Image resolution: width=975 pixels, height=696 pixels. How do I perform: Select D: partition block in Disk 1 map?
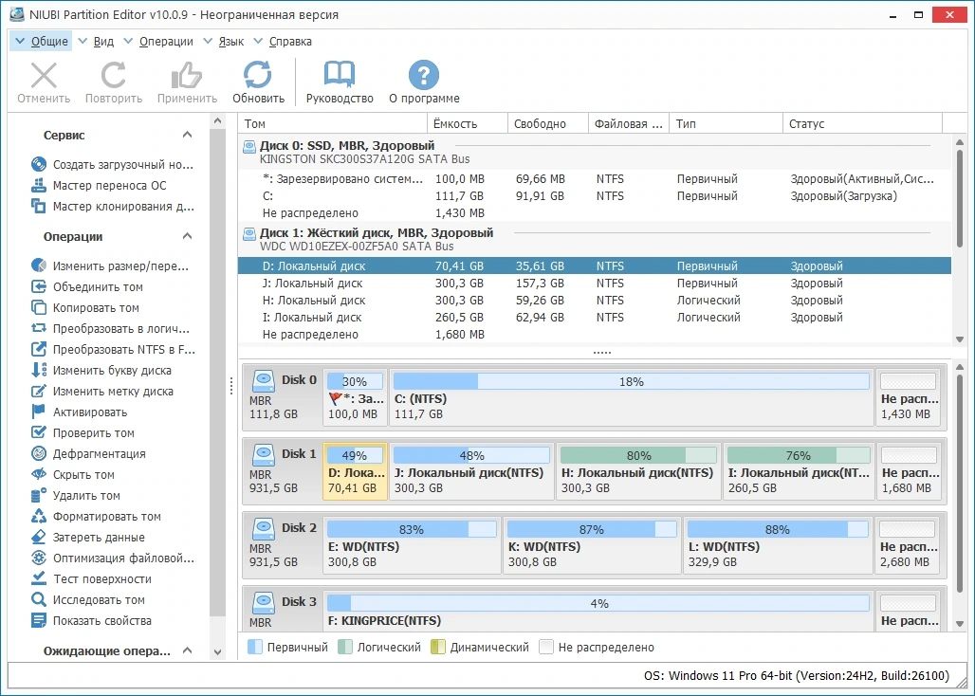(355, 471)
